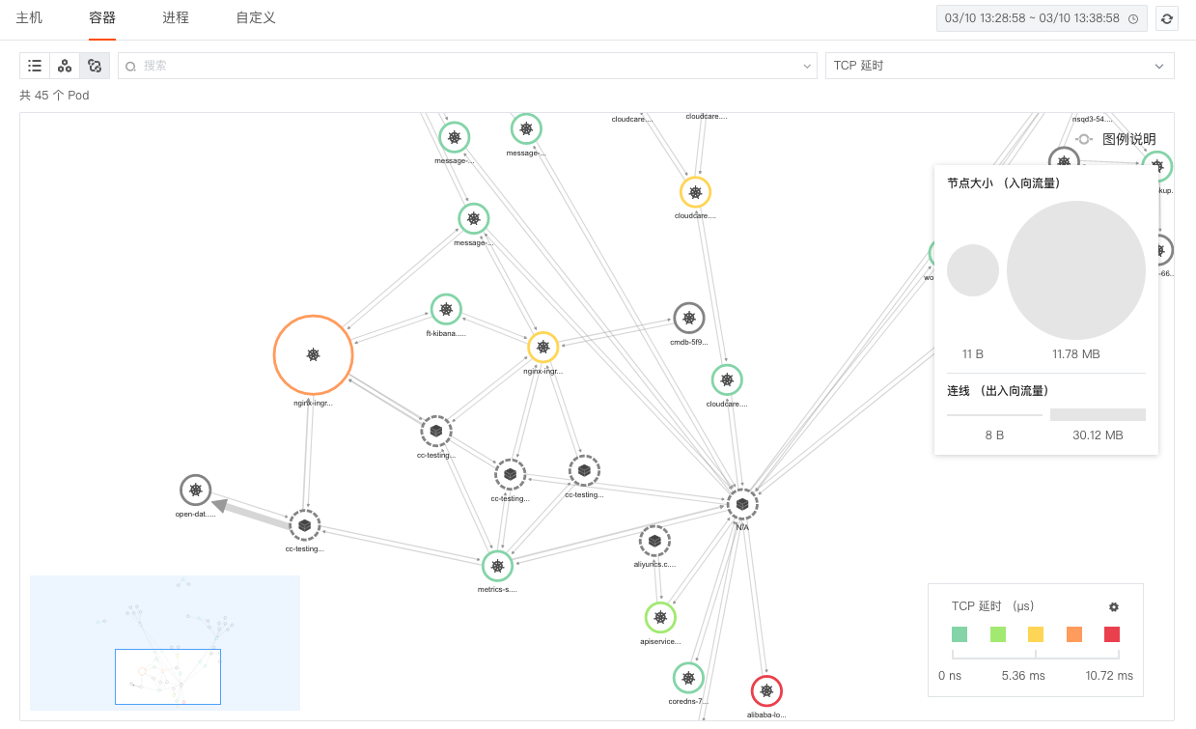Open the 进程 tab
Image resolution: width=1196 pixels, height=729 pixels.
[176, 17]
